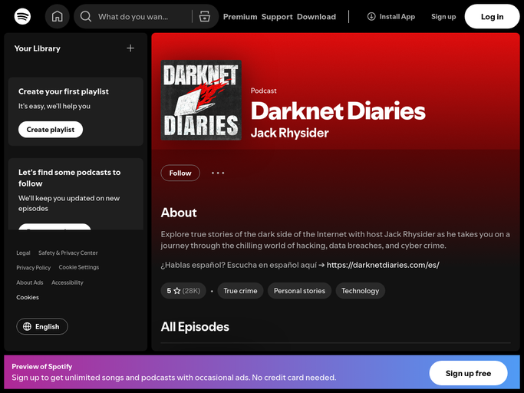
Task: Click the Your Library heading
Action: (x=37, y=48)
